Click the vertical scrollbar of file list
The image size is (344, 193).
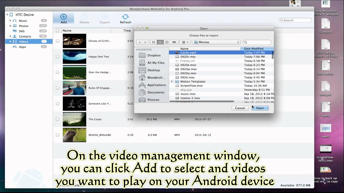(x=273, y=55)
